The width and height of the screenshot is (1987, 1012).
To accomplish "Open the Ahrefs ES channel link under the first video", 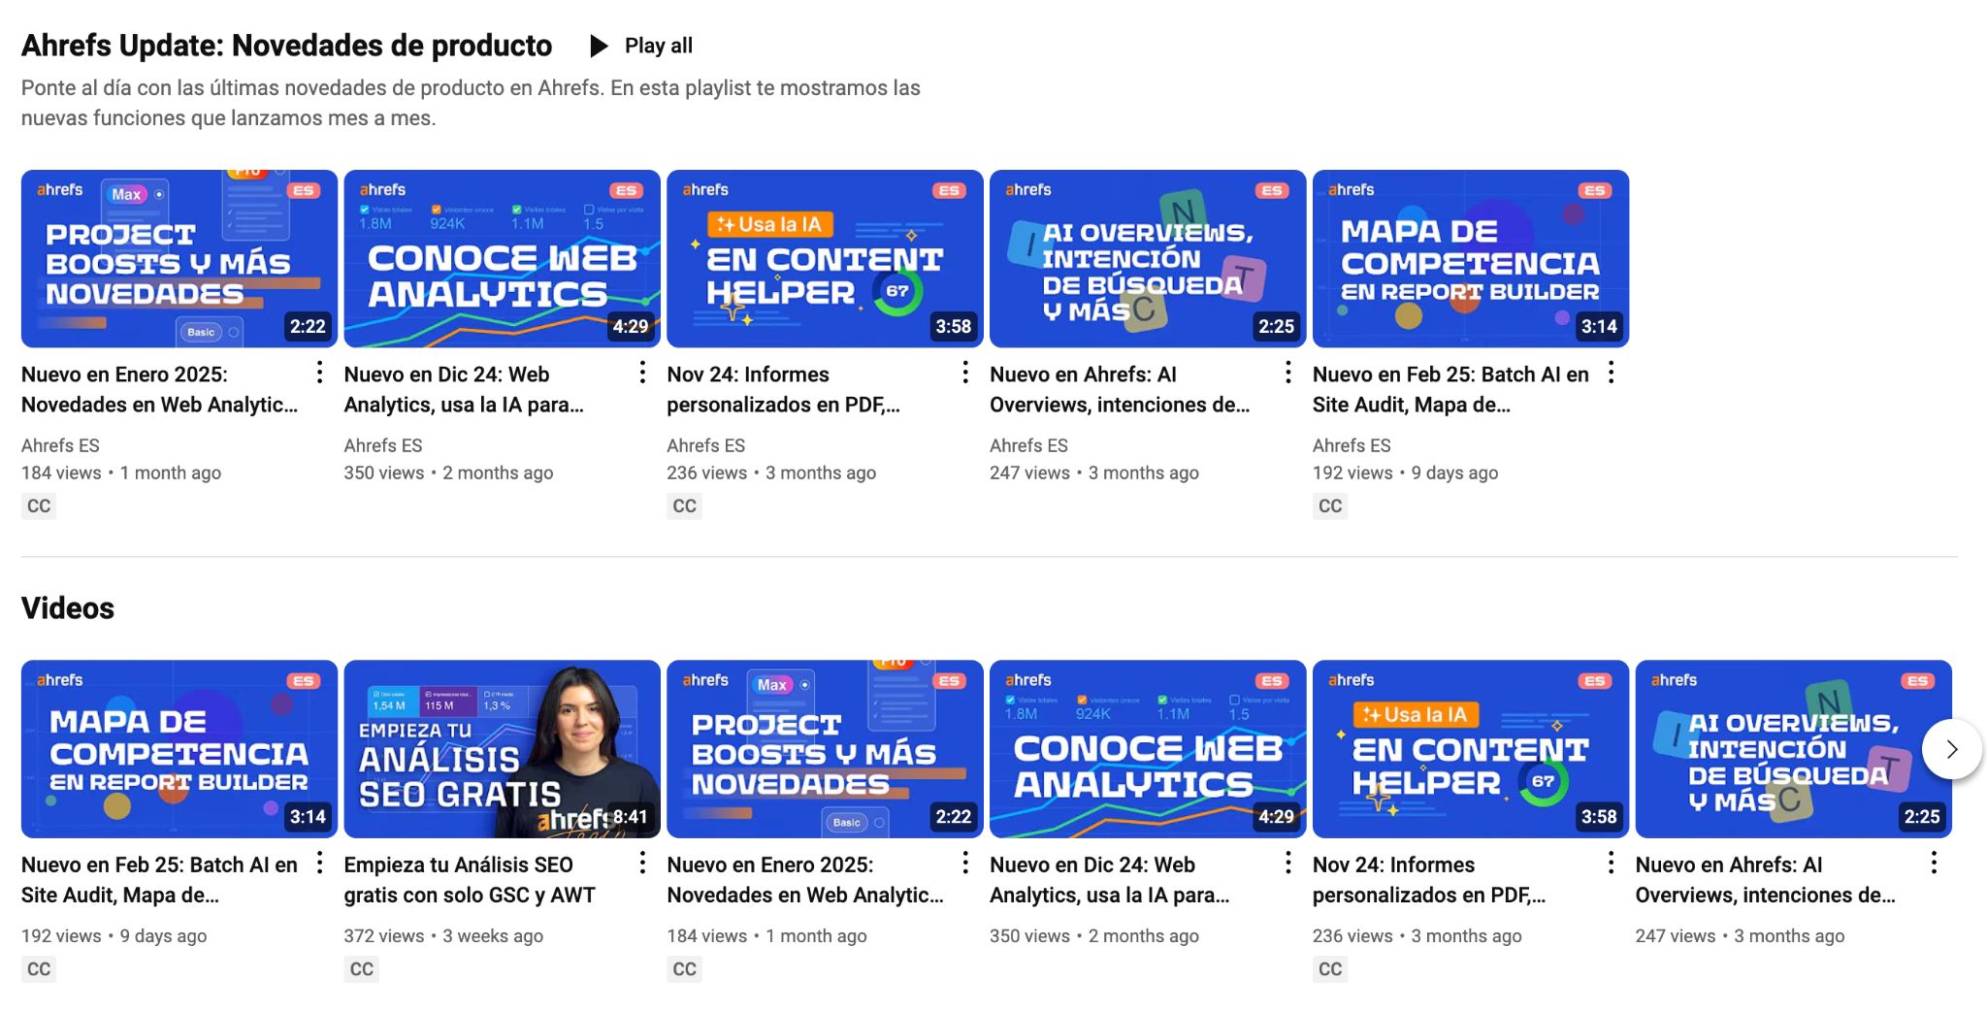I will point(58,445).
